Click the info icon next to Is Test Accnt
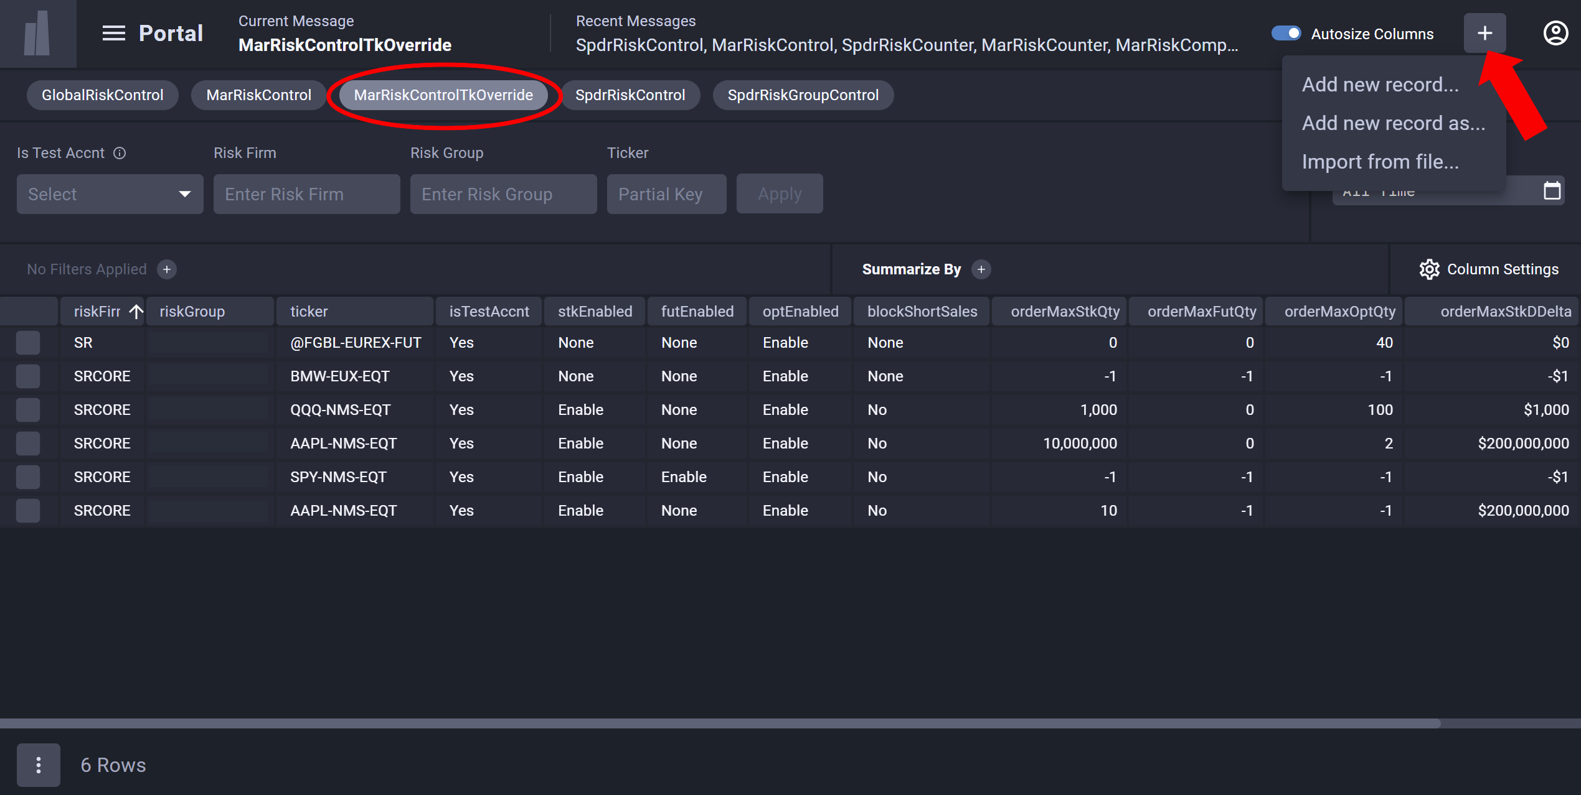This screenshot has height=795, width=1581. [x=120, y=153]
